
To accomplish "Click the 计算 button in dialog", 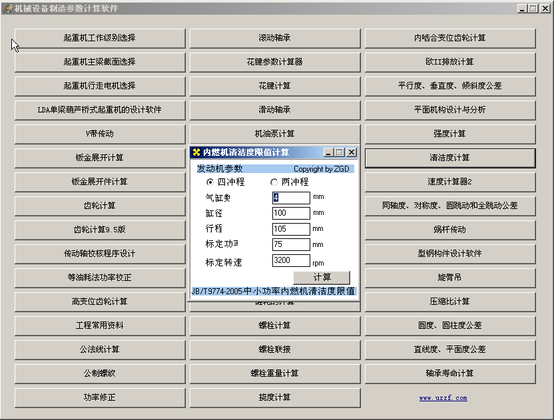I will click(x=322, y=278).
